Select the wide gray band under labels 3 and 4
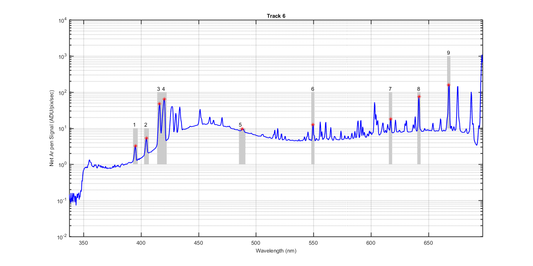Image resolution: width=533 pixels, height=266 pixels. click(162, 128)
